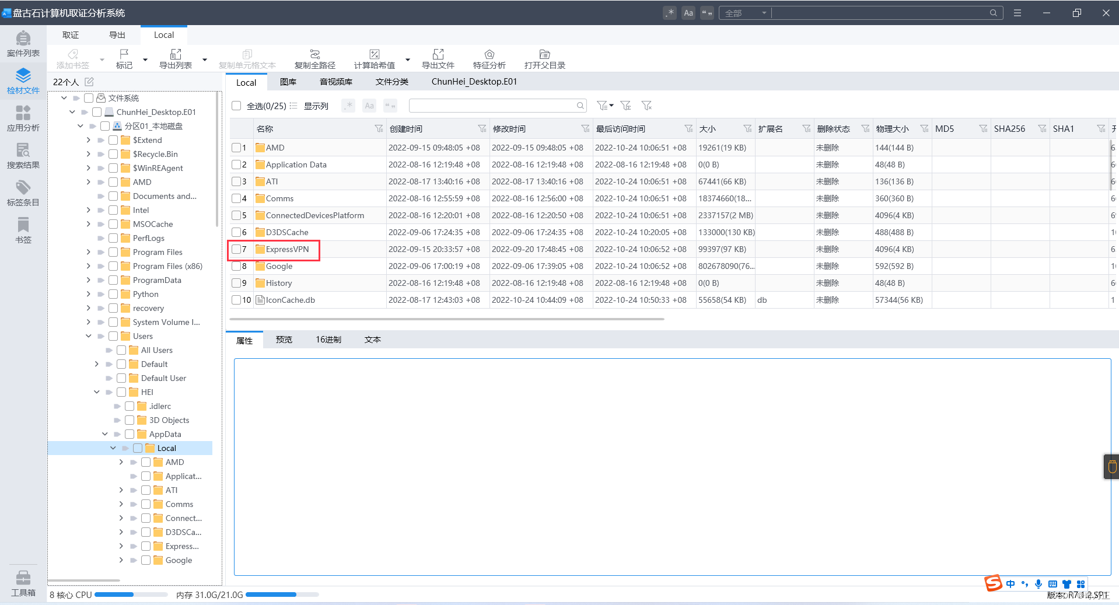Check the Program Files (x86) tree checkbox
Screen dimensions: 1119x605
point(113,266)
